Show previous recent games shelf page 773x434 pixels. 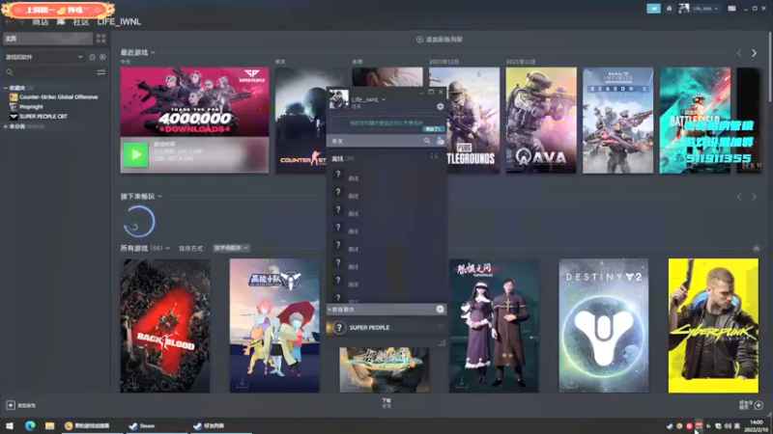739,53
